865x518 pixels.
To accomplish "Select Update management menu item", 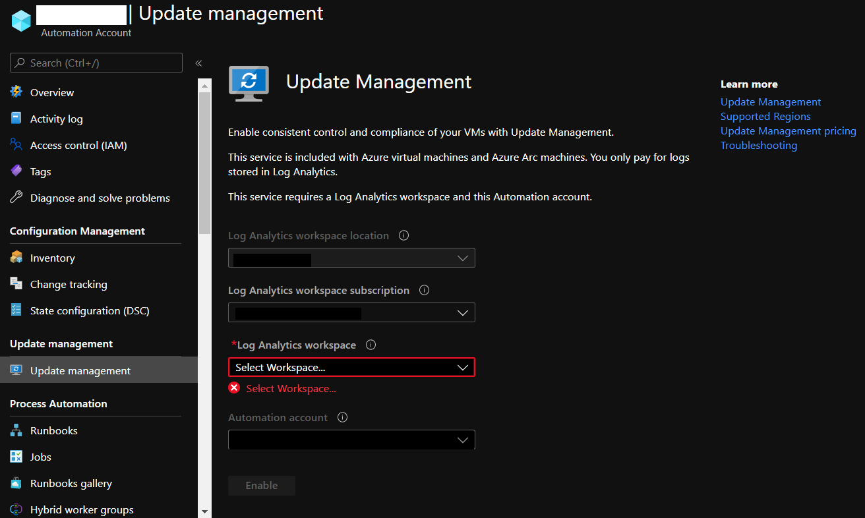I will pos(99,370).
